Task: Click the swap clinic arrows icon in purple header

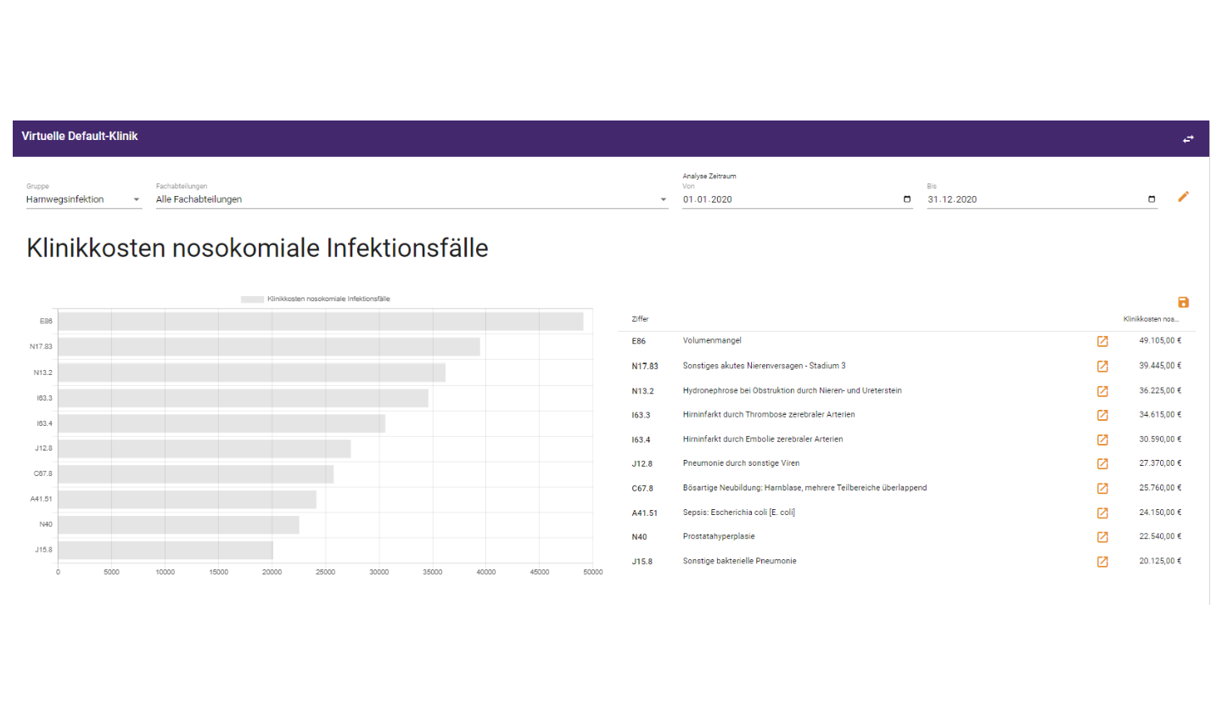Action: (x=1188, y=138)
